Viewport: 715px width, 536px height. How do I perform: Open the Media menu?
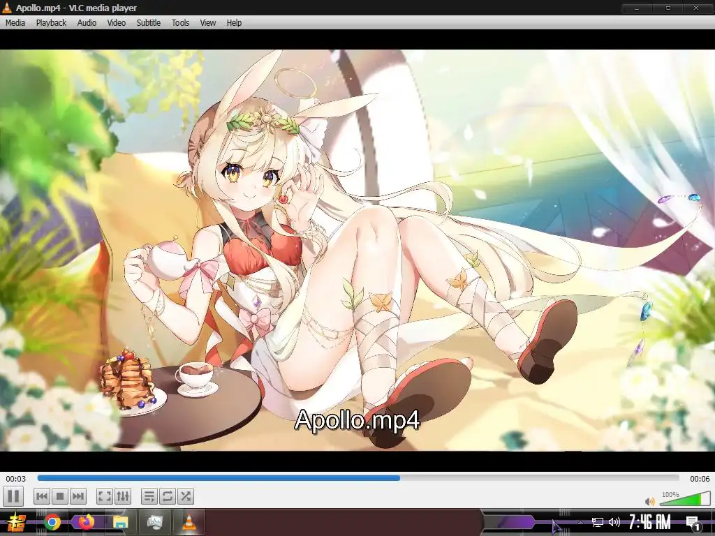[15, 23]
